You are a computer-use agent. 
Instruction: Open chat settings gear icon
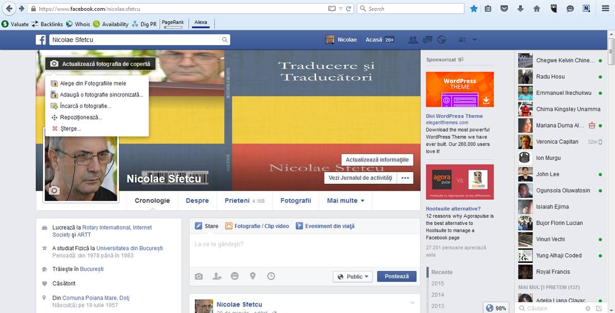[x=588, y=308]
